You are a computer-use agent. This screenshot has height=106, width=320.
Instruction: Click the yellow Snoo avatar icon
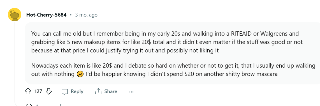click(x=15, y=15)
